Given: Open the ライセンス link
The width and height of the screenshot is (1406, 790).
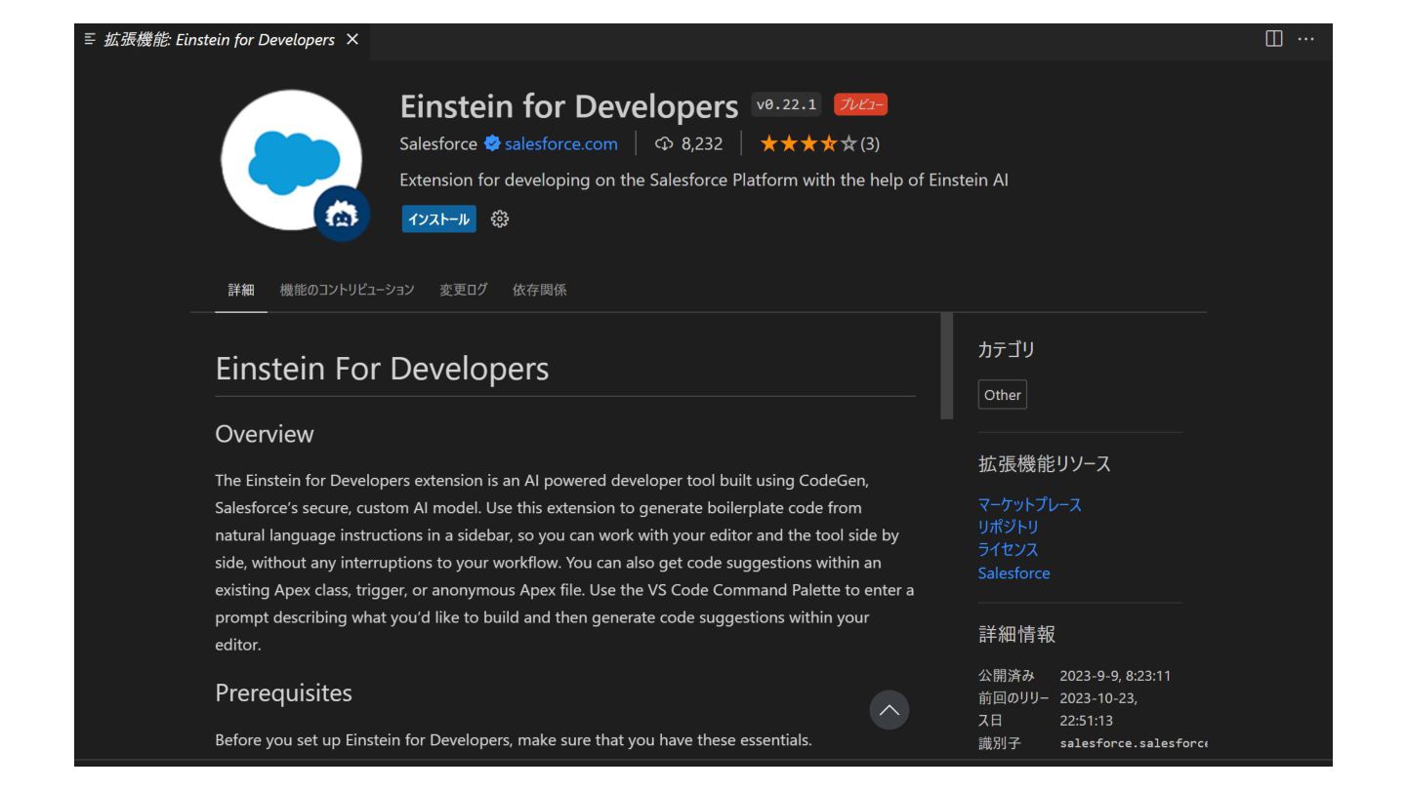Looking at the screenshot, I should click(x=1008, y=550).
